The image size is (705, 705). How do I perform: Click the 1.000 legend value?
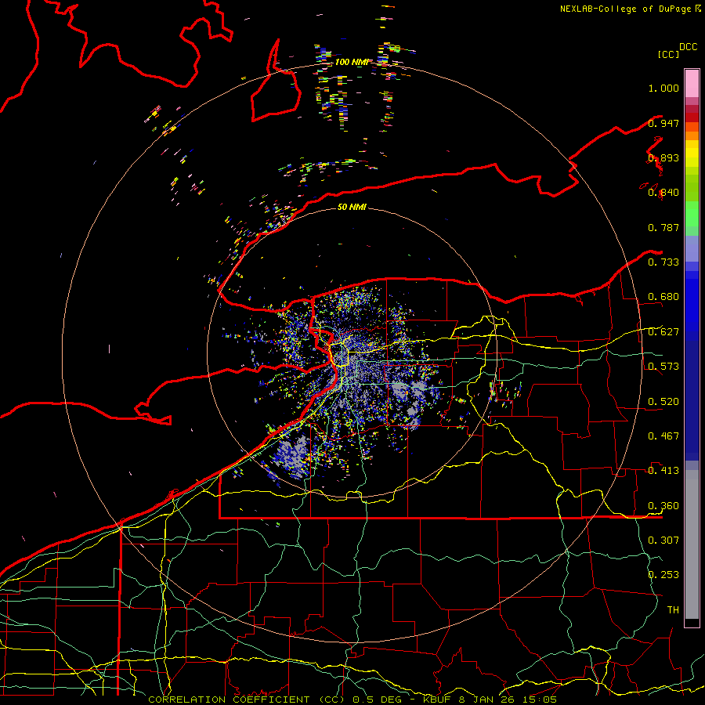[663, 88]
